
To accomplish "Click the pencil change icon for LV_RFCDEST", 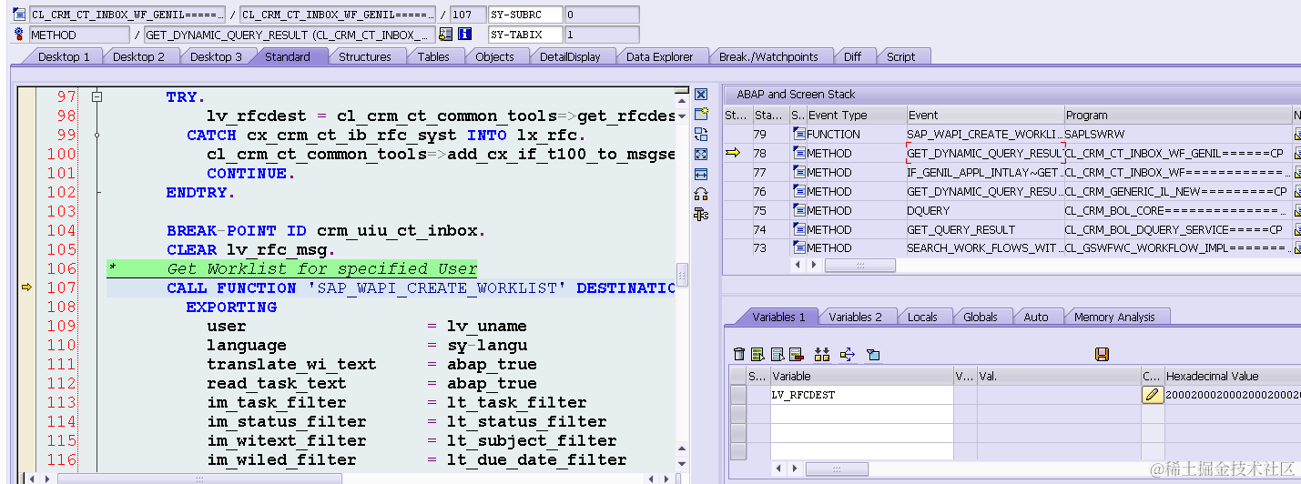I will [1153, 395].
